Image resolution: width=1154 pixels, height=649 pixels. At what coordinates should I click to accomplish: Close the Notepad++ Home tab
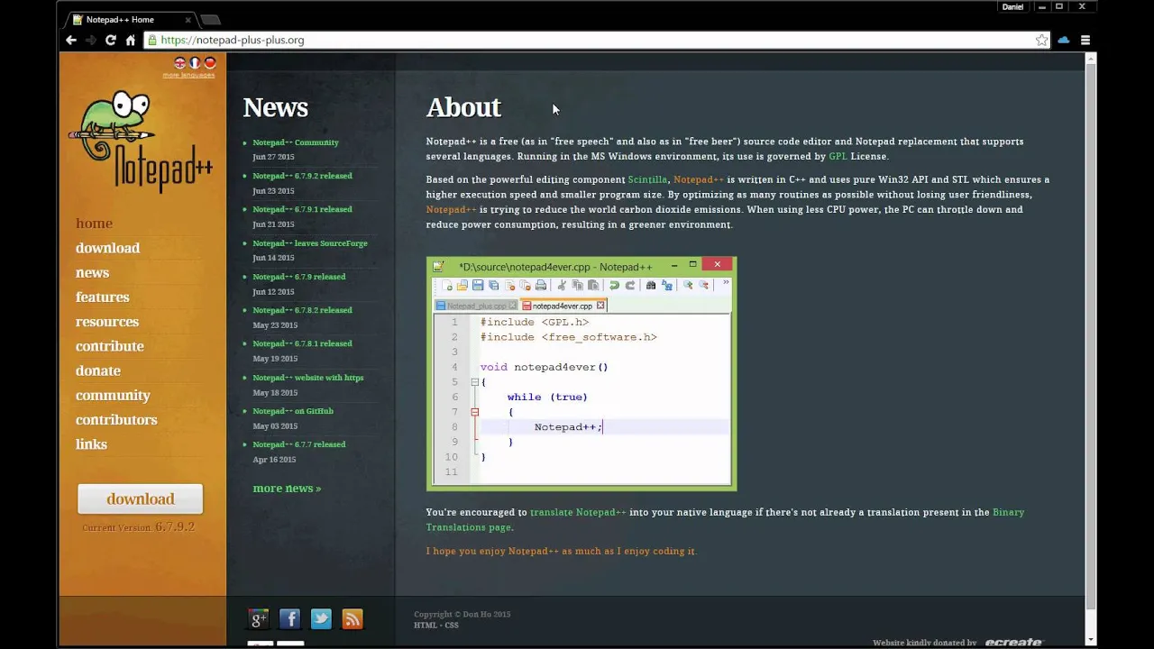click(188, 19)
